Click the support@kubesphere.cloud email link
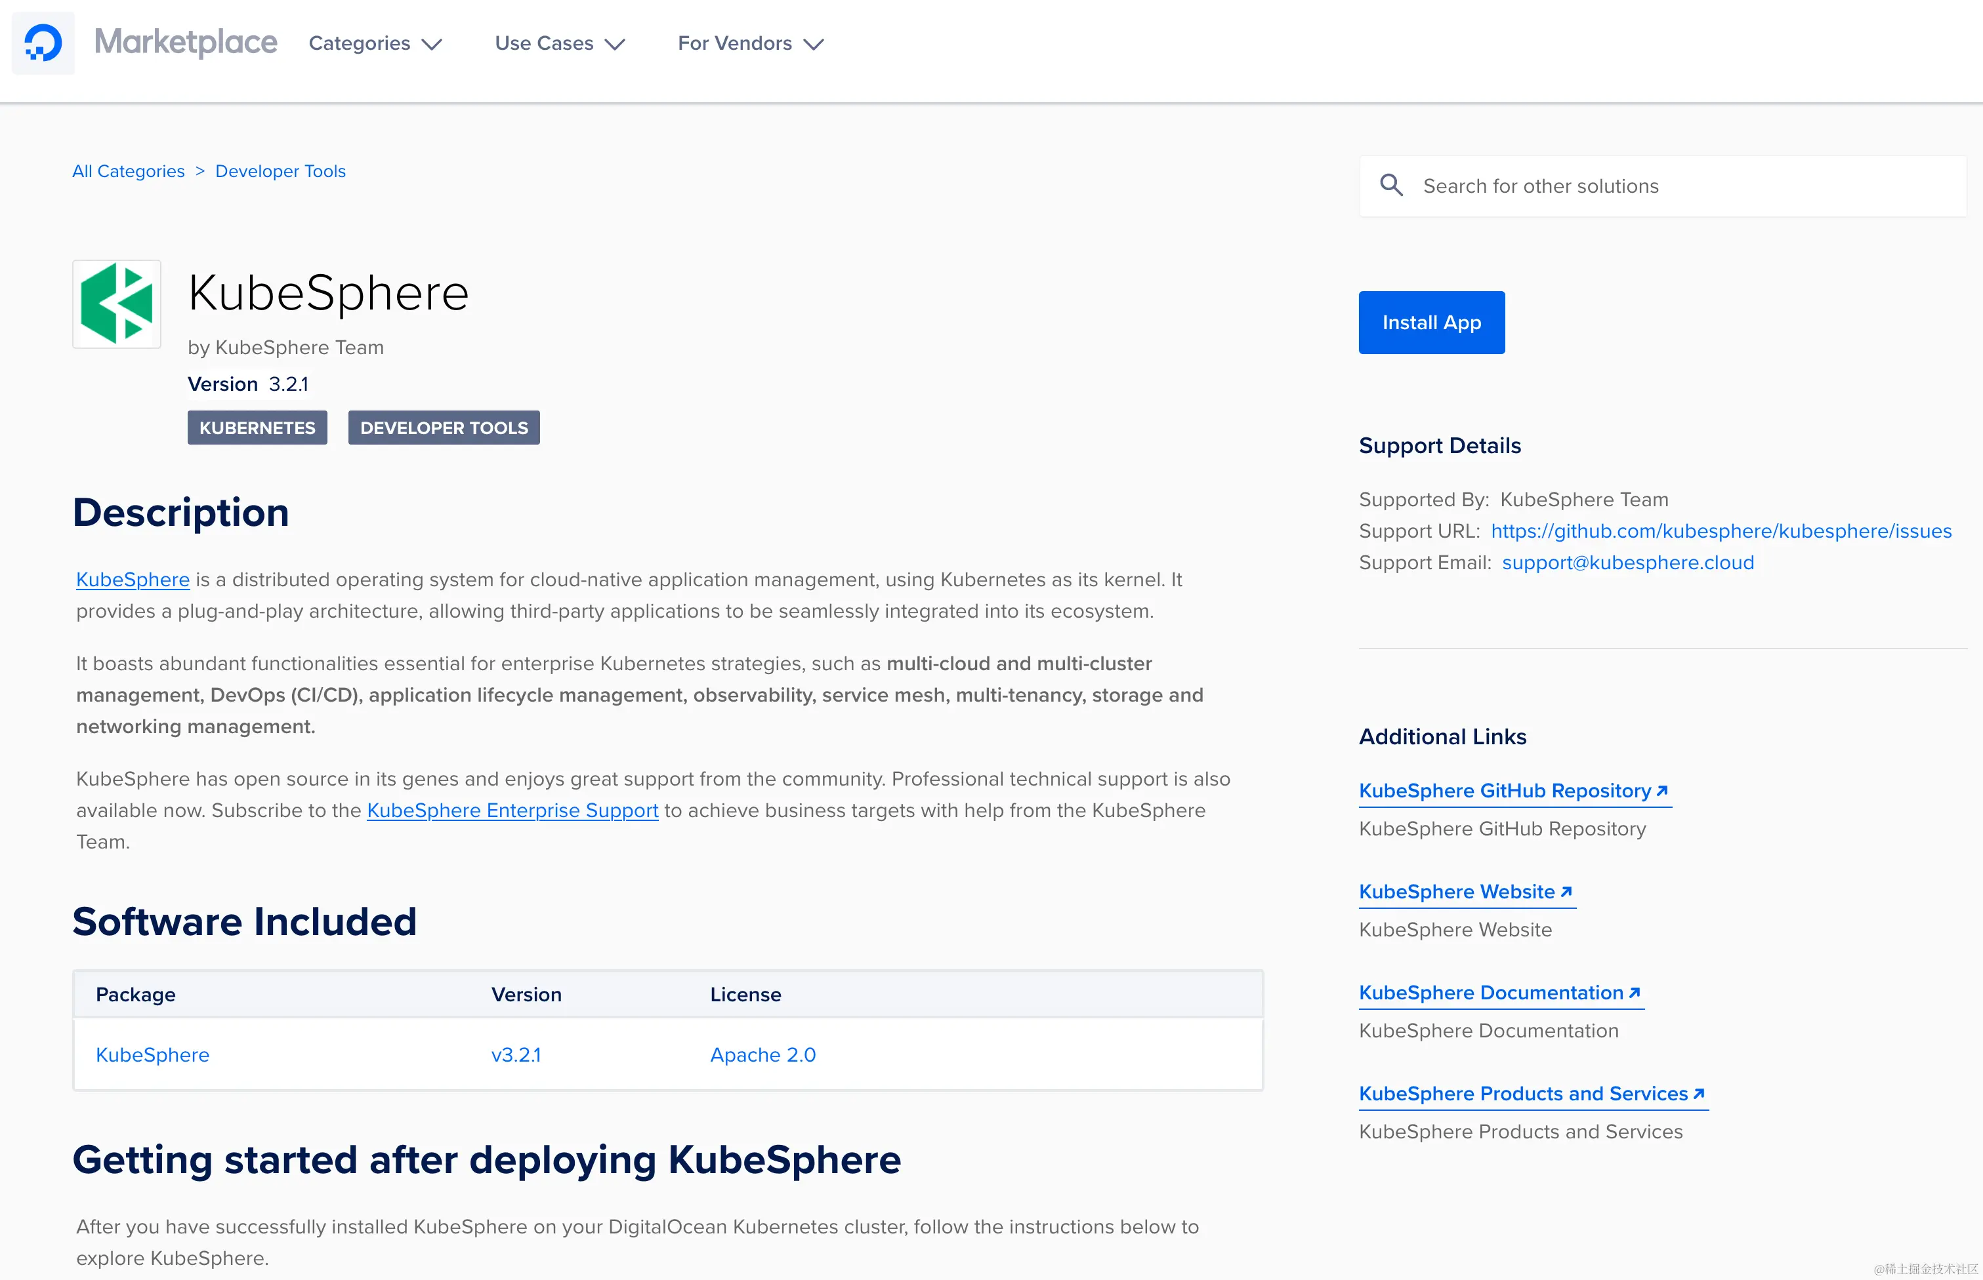1983x1280 pixels. 1627,562
